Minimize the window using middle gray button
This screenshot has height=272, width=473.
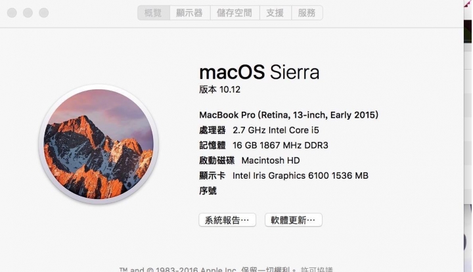(x=28, y=13)
